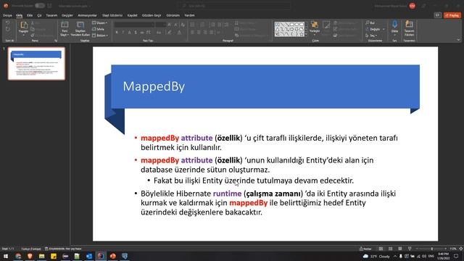Switch to Reading view icon
The height and width of the screenshot is (261, 464).
399,249
